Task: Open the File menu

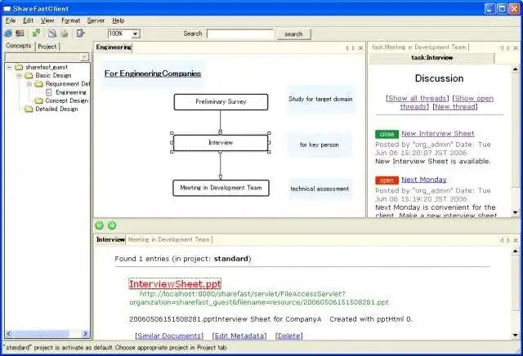Action: point(11,20)
